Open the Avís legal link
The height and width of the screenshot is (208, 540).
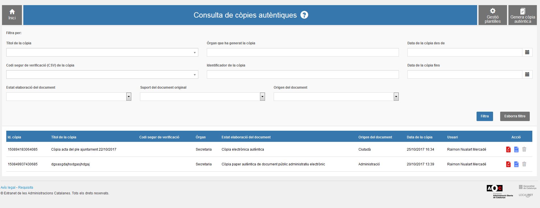[x=8, y=188]
